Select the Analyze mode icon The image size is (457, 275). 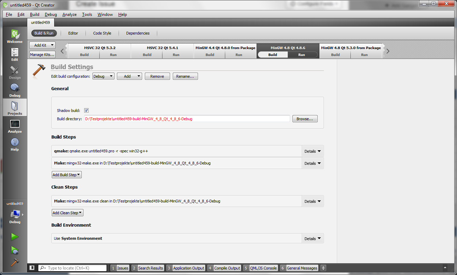click(x=14, y=126)
